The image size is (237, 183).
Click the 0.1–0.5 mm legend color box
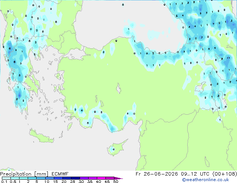[x=6, y=178]
